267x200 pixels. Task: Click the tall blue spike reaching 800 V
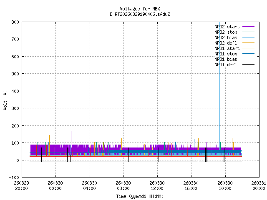(220, 83)
